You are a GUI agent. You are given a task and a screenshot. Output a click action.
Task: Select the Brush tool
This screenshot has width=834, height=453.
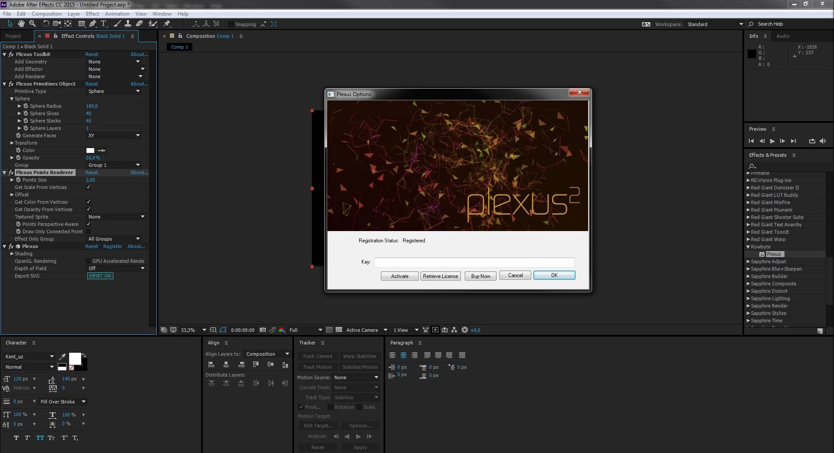point(117,23)
